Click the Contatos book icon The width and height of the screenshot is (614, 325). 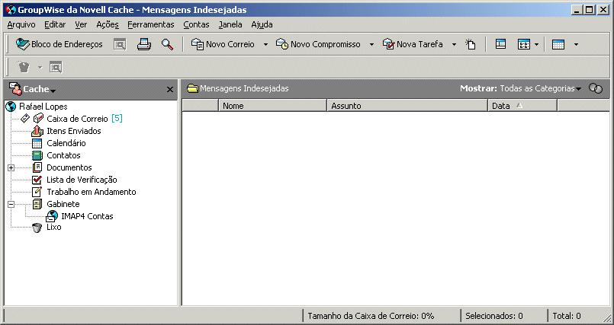point(37,155)
